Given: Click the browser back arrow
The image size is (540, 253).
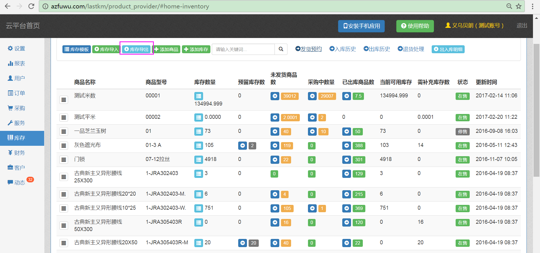Looking at the screenshot, I should click(8, 6).
